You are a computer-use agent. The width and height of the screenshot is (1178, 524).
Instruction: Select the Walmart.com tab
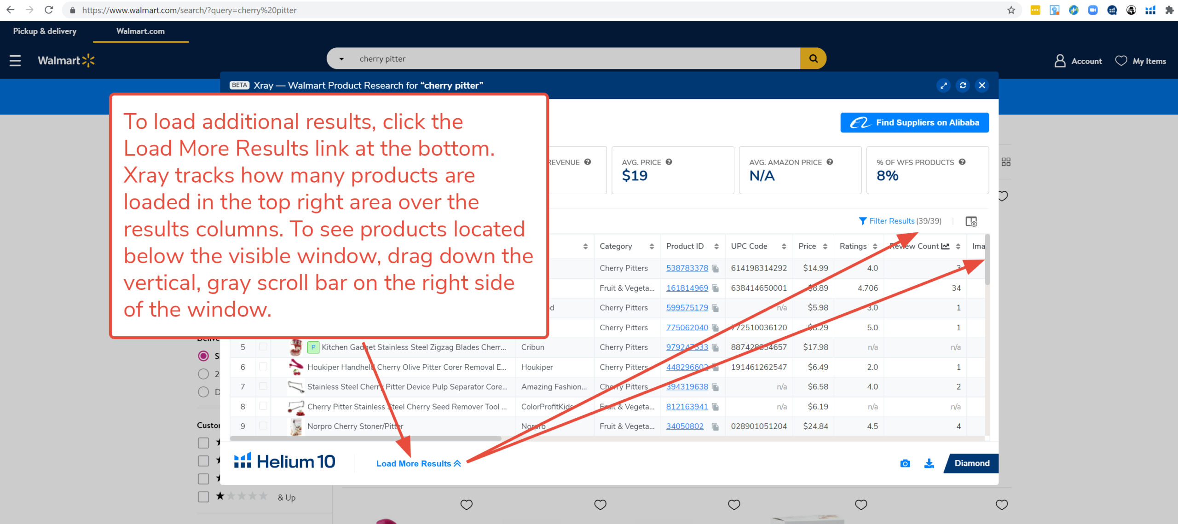(140, 31)
